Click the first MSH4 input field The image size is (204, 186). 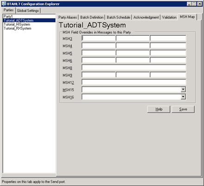point(99,45)
